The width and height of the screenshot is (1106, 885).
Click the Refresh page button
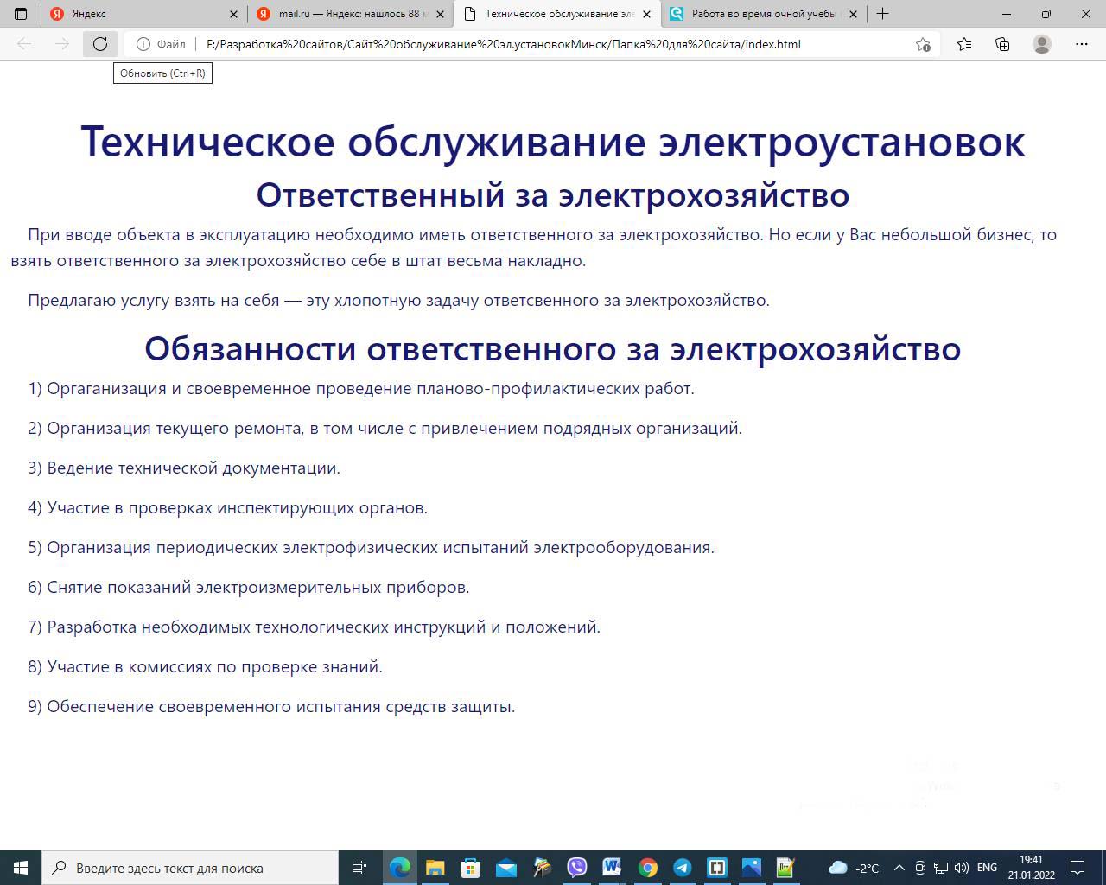click(x=100, y=44)
